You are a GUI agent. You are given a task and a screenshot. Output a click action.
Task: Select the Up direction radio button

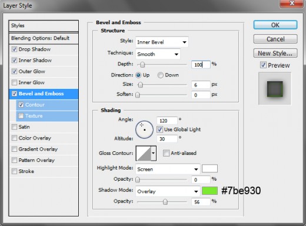coord(138,75)
